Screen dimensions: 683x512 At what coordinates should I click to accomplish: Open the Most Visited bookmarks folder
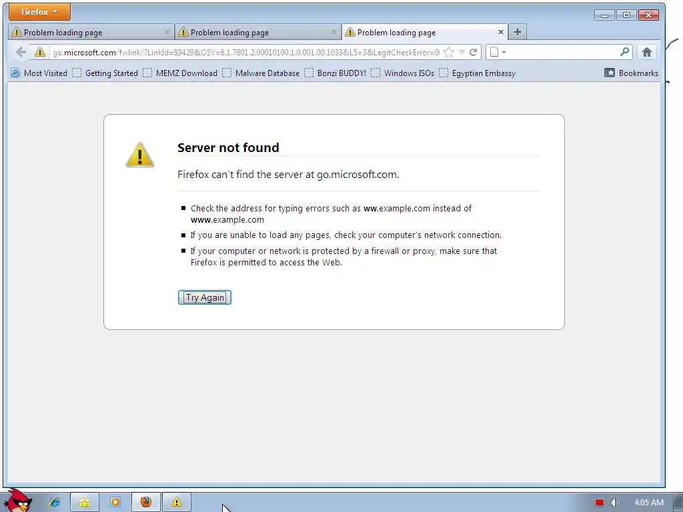pyautogui.click(x=39, y=73)
